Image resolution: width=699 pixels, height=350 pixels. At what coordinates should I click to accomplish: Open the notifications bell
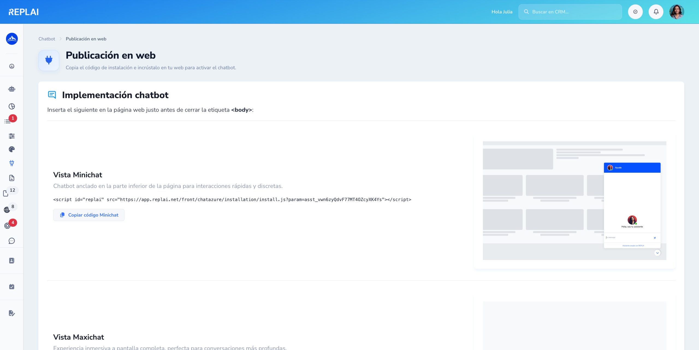[x=656, y=12]
